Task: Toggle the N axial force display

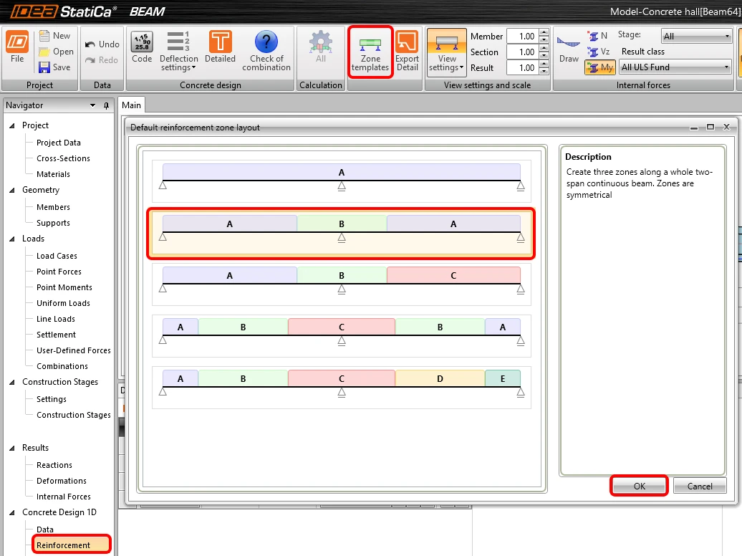Action: [x=597, y=36]
